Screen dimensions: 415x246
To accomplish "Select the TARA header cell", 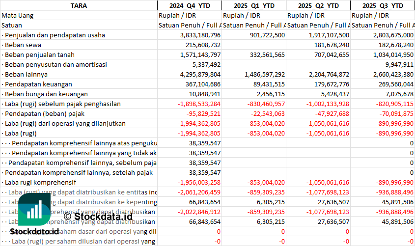I will click(x=79, y=5).
